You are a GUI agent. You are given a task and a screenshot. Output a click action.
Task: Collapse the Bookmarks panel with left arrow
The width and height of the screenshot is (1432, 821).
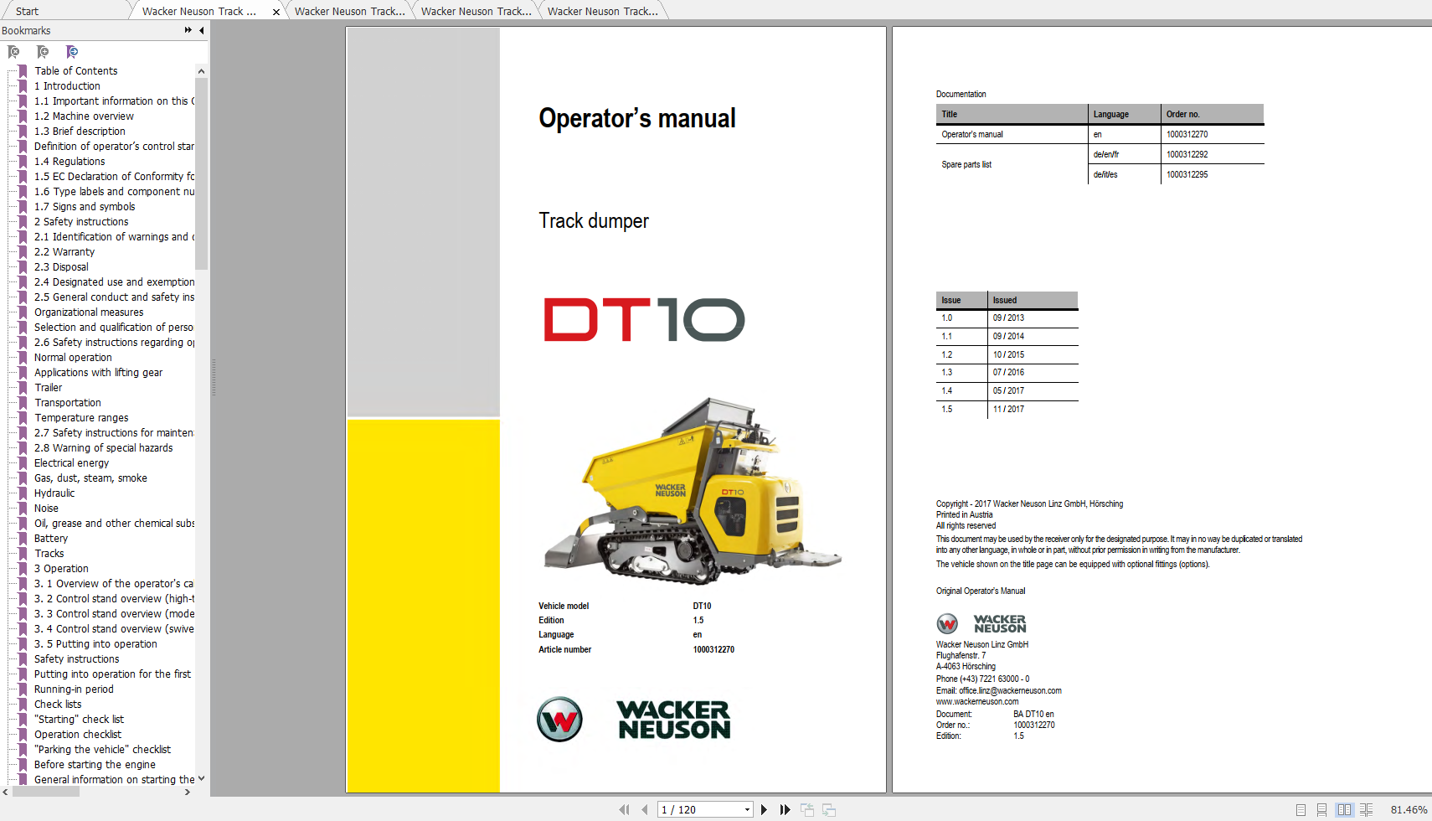pyautogui.click(x=201, y=30)
